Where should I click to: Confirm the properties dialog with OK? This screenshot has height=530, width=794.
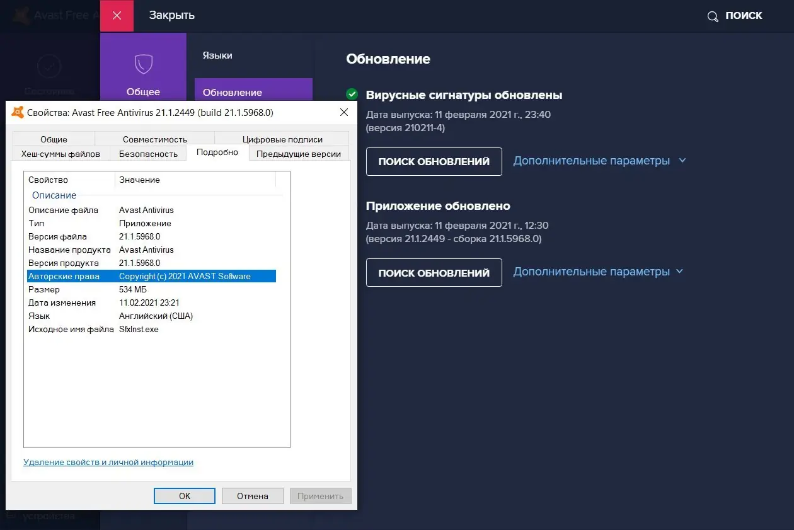click(184, 495)
